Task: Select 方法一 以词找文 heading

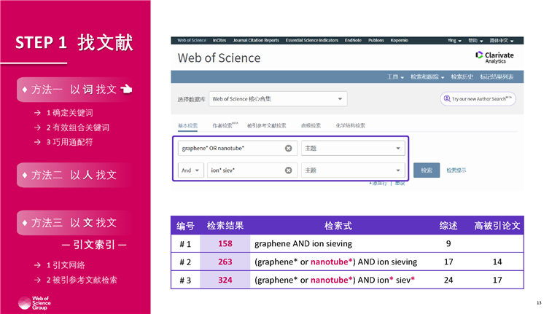Action: (x=74, y=89)
